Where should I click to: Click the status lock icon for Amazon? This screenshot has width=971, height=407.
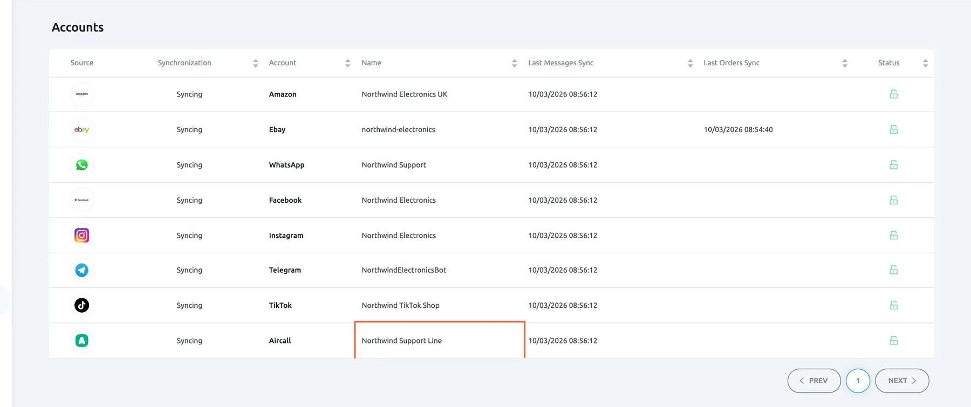click(x=893, y=94)
